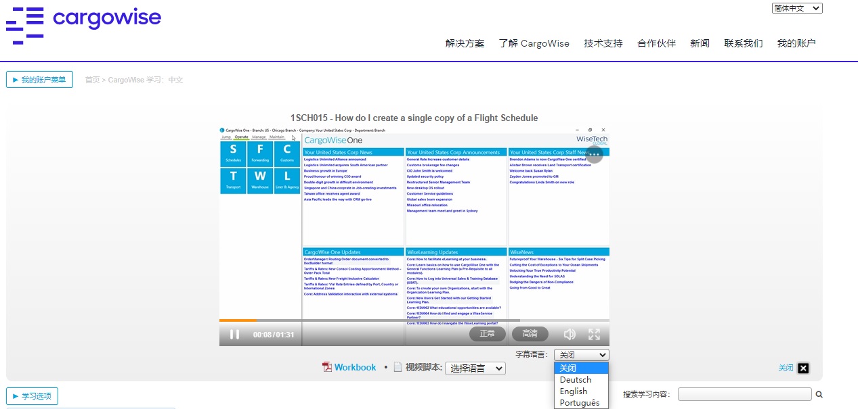The image size is (858, 409).
Task: Click the video script document icon
Action: 398,367
